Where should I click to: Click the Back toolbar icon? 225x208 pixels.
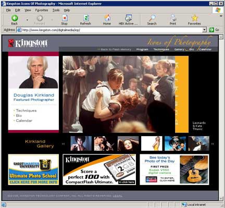point(15,18)
